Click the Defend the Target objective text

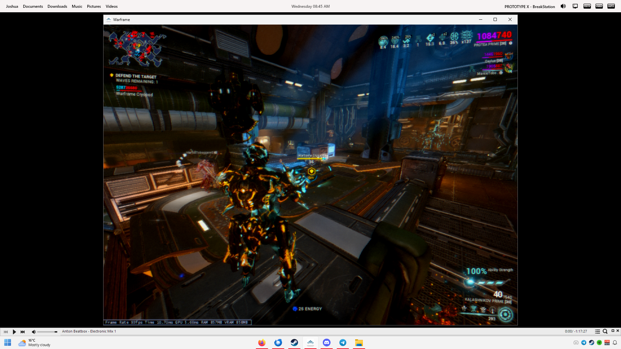tap(136, 76)
